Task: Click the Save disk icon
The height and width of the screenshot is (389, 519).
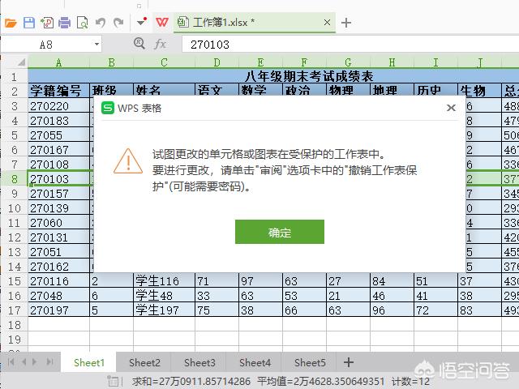Action: click(29, 23)
